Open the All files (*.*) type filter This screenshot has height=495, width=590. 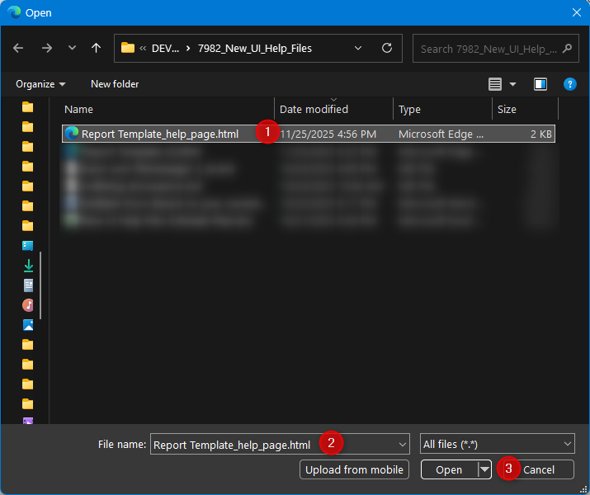[x=497, y=444]
